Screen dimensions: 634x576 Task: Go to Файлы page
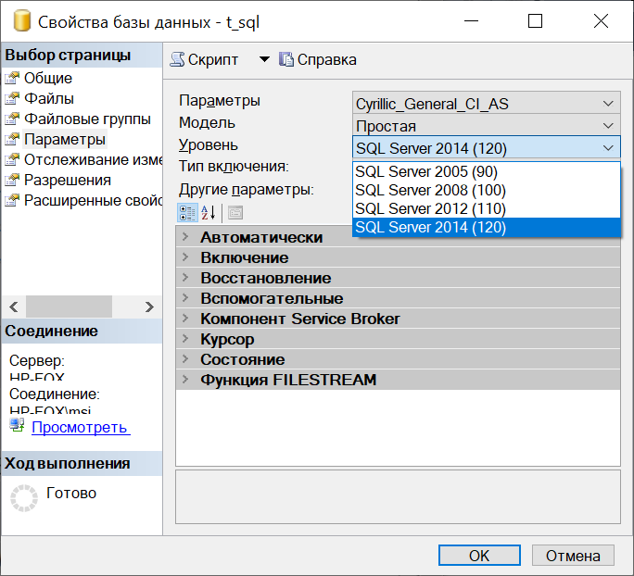[x=49, y=98]
